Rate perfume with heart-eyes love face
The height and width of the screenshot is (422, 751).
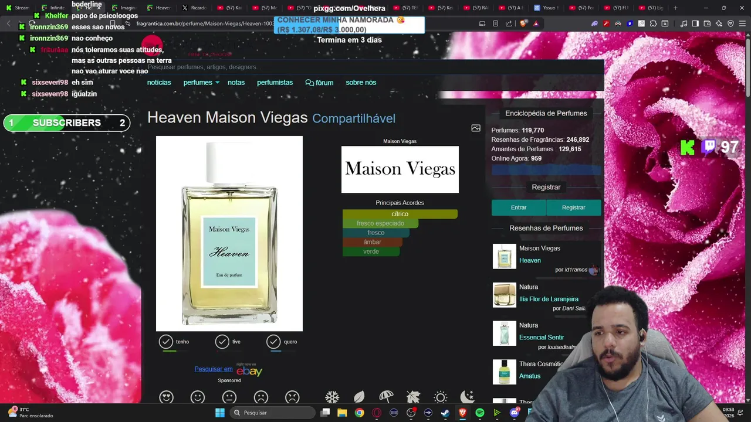click(166, 397)
